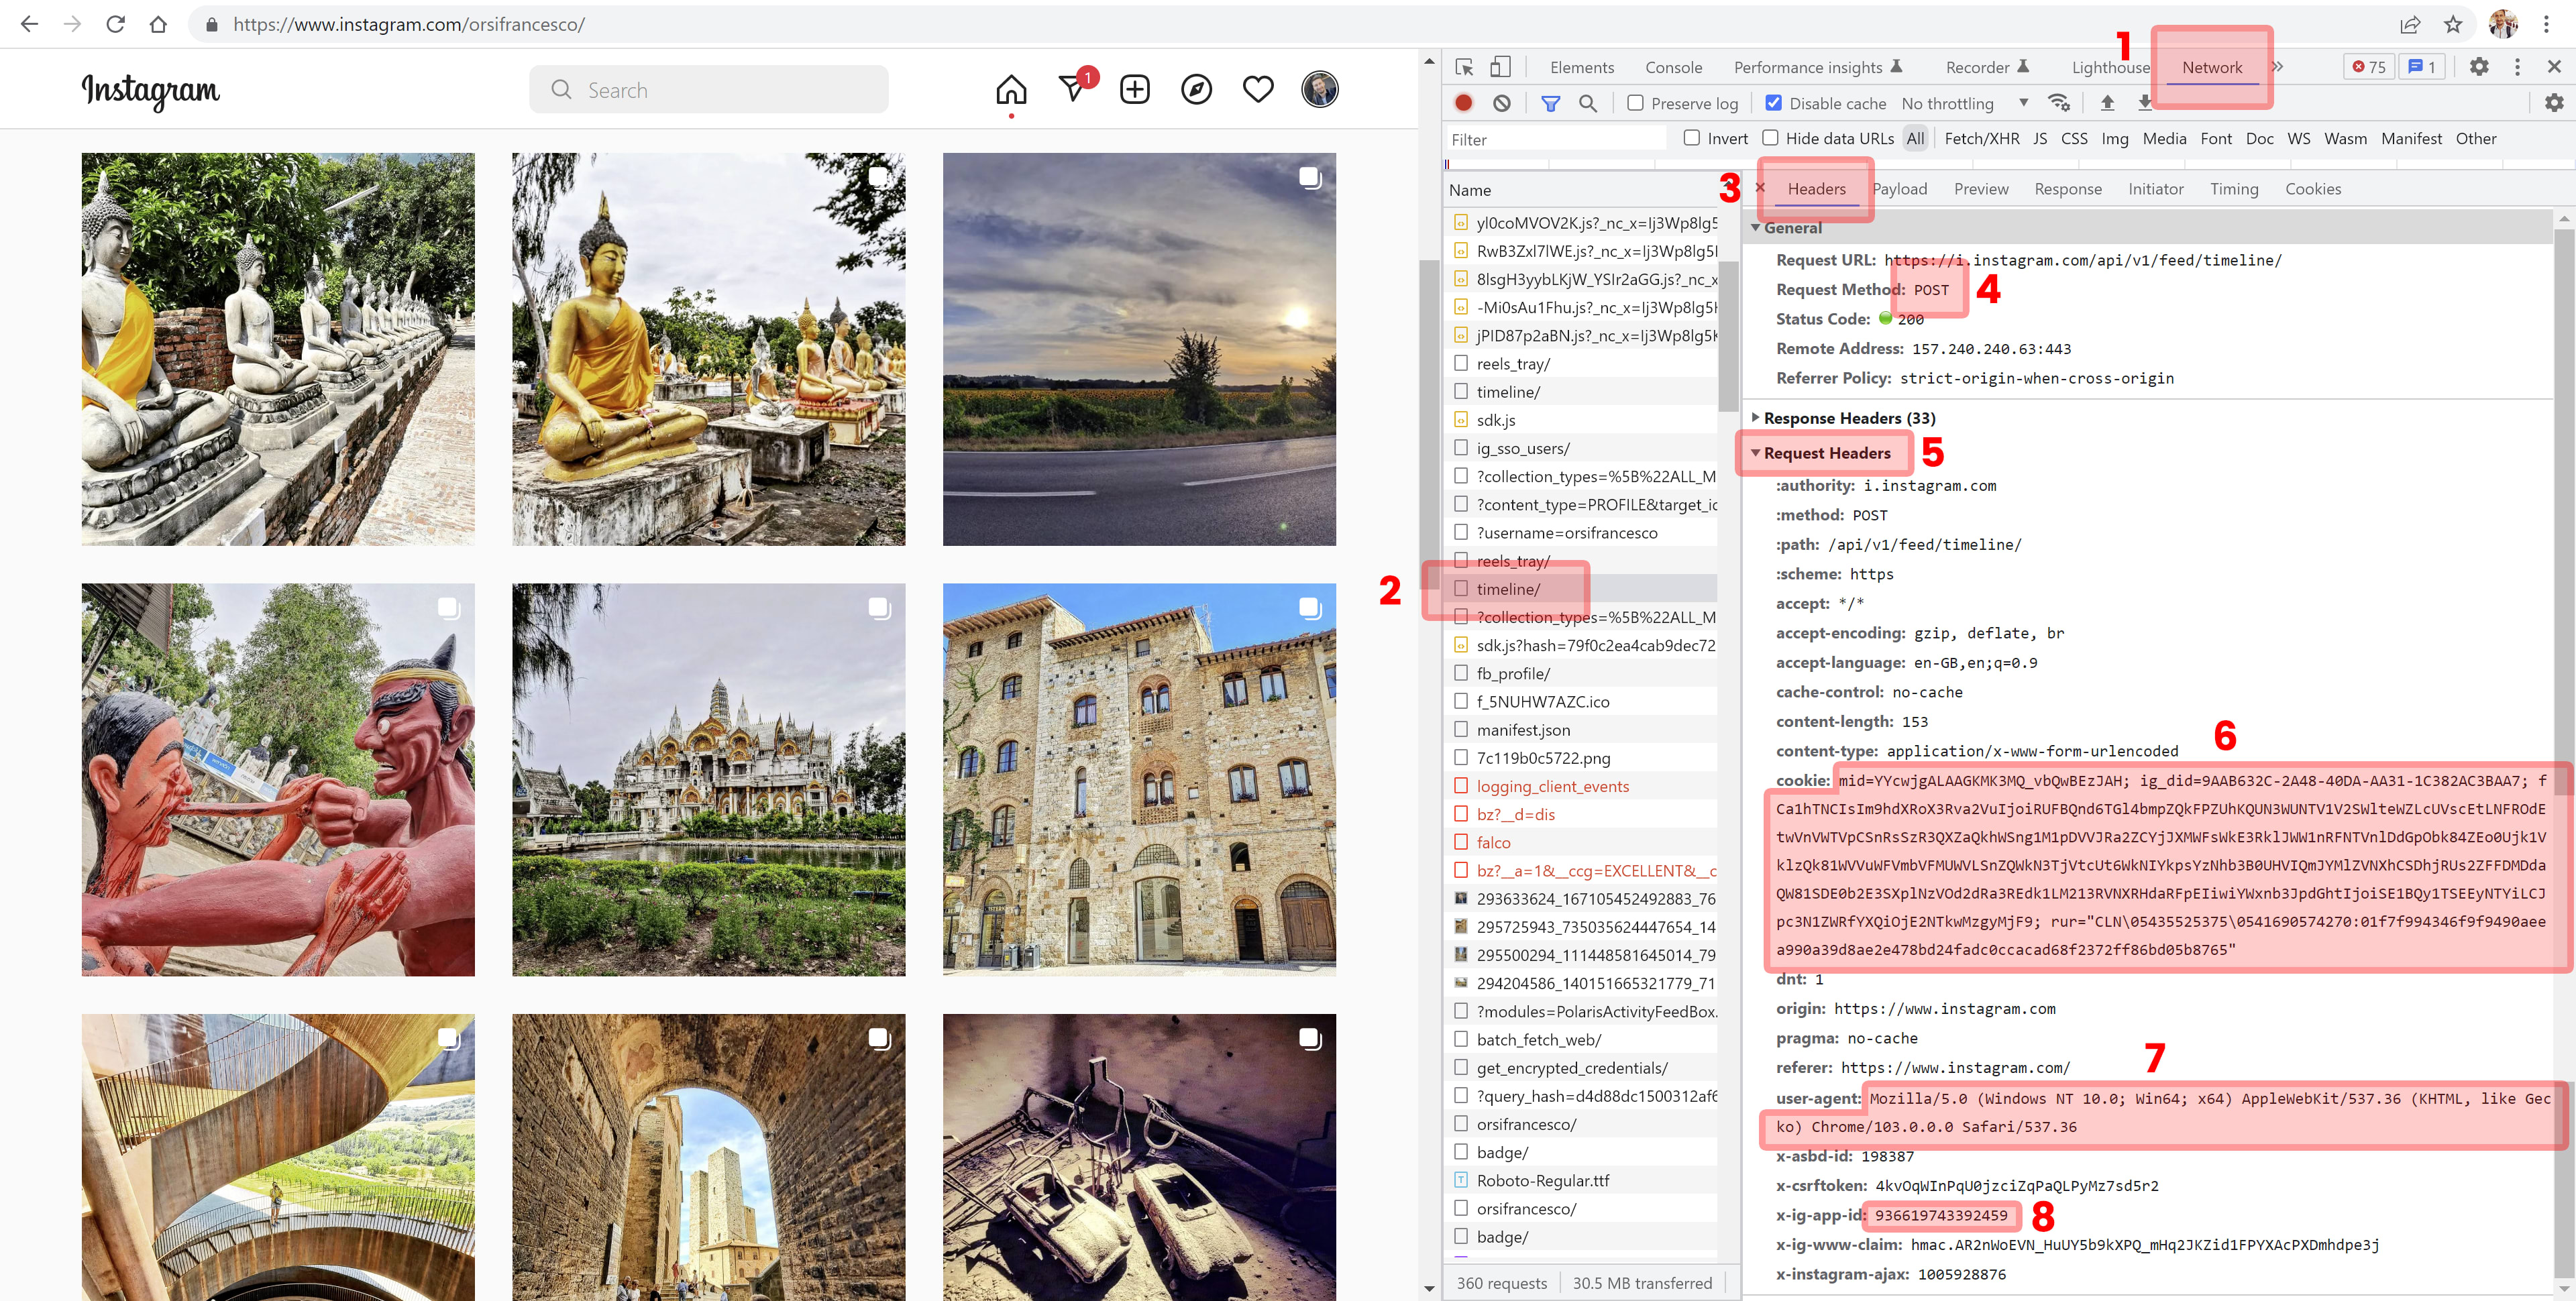This screenshot has width=2576, height=1301.
Task: Click the browser home button
Action: [x=158, y=24]
